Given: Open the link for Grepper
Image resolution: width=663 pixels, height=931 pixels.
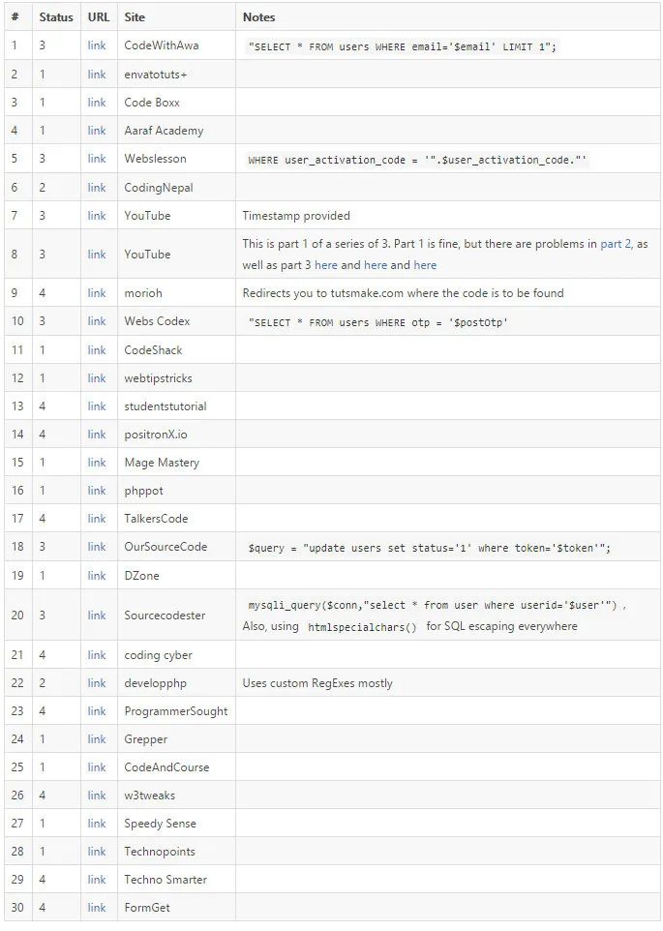Looking at the screenshot, I should pyautogui.click(x=96, y=739).
